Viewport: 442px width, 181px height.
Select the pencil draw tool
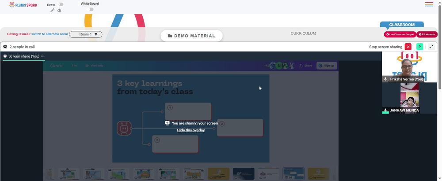(x=53, y=11)
